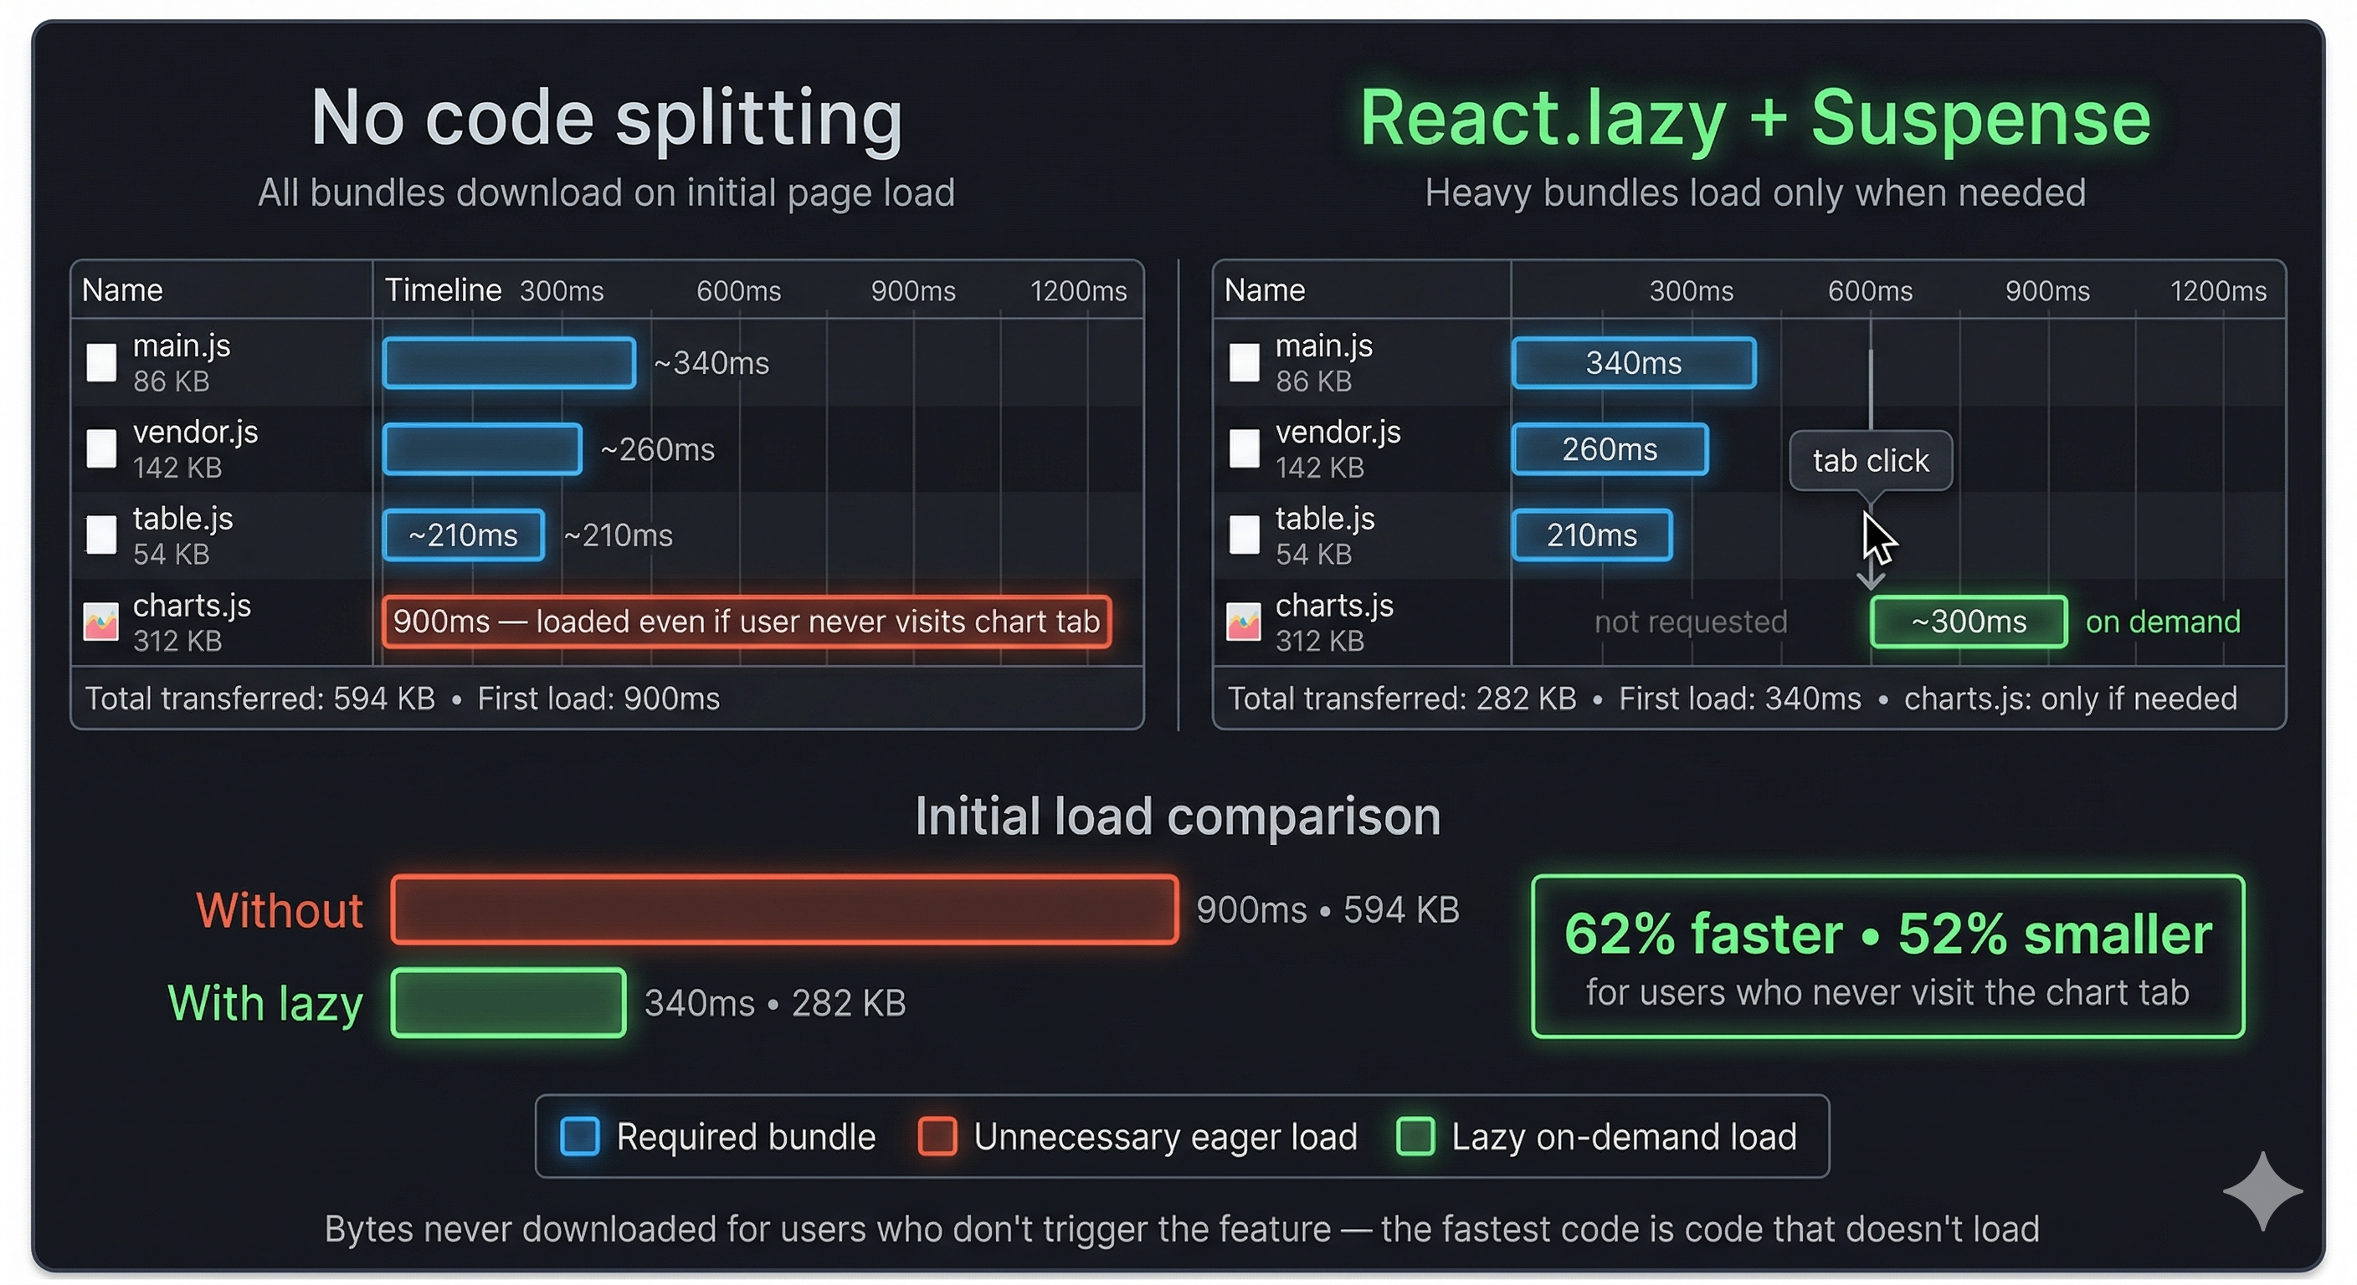
Task: Click the 'not requested' text in the charts.js row
Action: [x=1691, y=622]
